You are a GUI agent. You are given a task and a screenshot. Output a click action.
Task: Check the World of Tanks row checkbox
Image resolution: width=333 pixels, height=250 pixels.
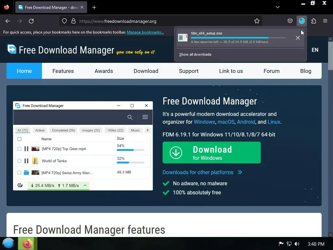click(20, 161)
